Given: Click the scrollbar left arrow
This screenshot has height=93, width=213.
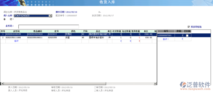Looking at the screenshot, I should coord(1,84).
